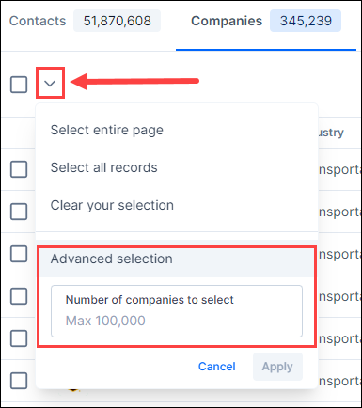
Task: Click the Cancel link
Action: click(x=216, y=367)
